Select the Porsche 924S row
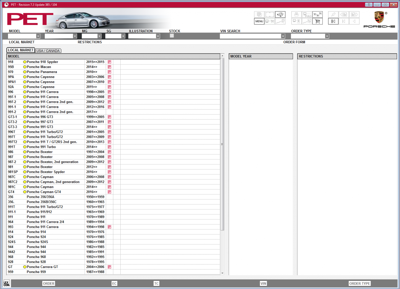The width and height of the screenshot is (400, 289). click(113, 242)
